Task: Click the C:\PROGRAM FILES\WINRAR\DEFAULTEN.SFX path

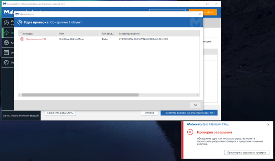Action: (143, 39)
